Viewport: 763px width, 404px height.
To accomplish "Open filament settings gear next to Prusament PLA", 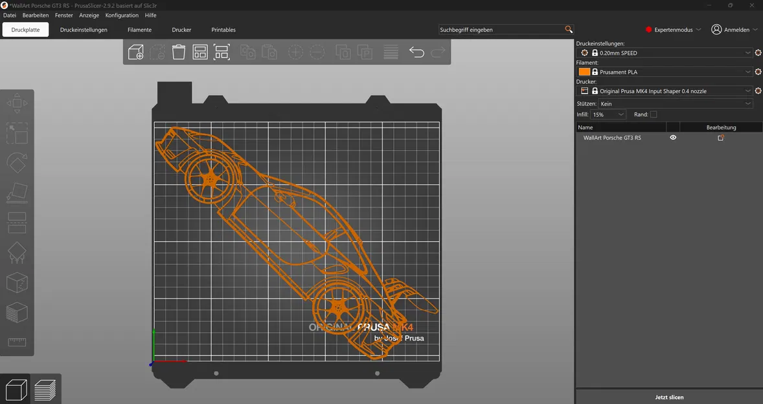I will pos(758,71).
